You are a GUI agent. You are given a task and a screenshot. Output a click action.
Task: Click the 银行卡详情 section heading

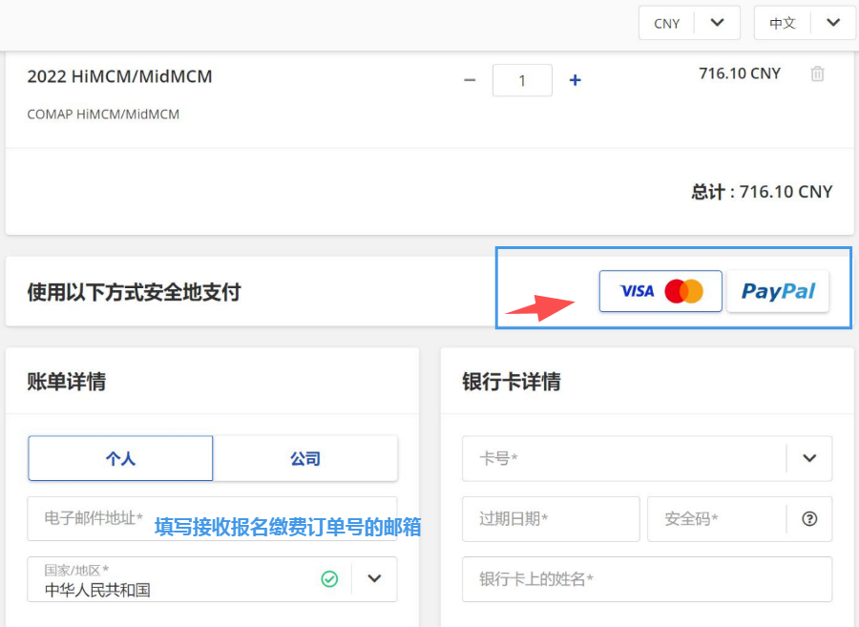pos(512,382)
